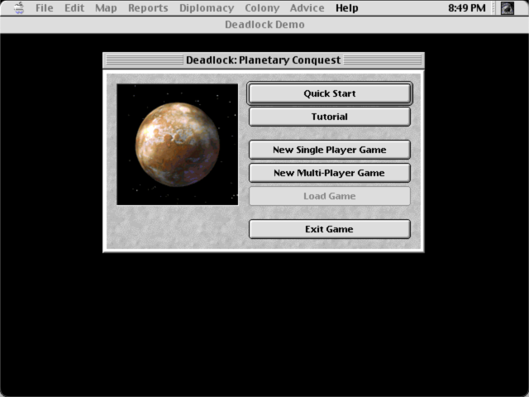529x397 pixels.
Task: Click the Quick Start button
Action: pyautogui.click(x=330, y=93)
